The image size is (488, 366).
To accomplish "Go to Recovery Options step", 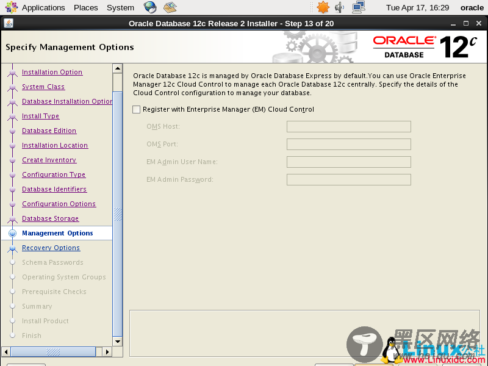I will tap(51, 248).
